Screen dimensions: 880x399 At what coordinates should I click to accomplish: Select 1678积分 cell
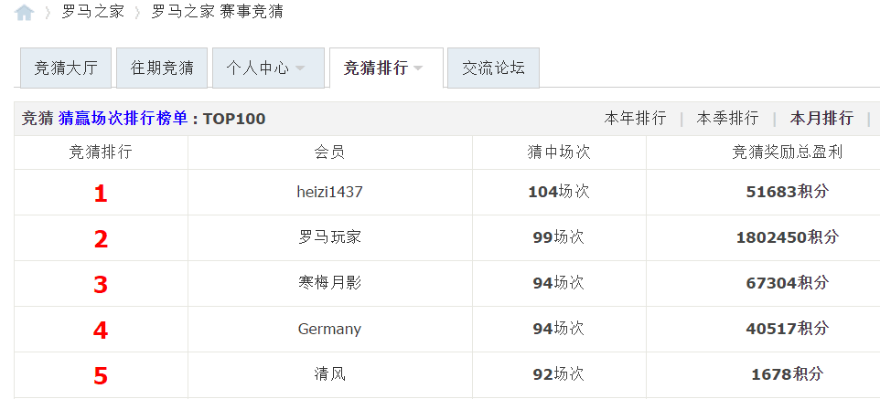tap(788, 373)
